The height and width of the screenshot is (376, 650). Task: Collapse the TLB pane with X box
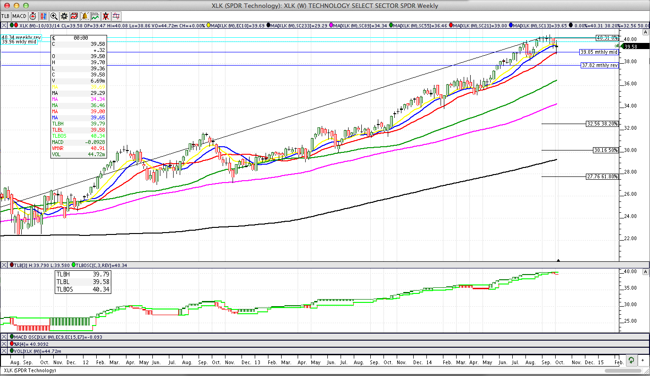pos(4,265)
